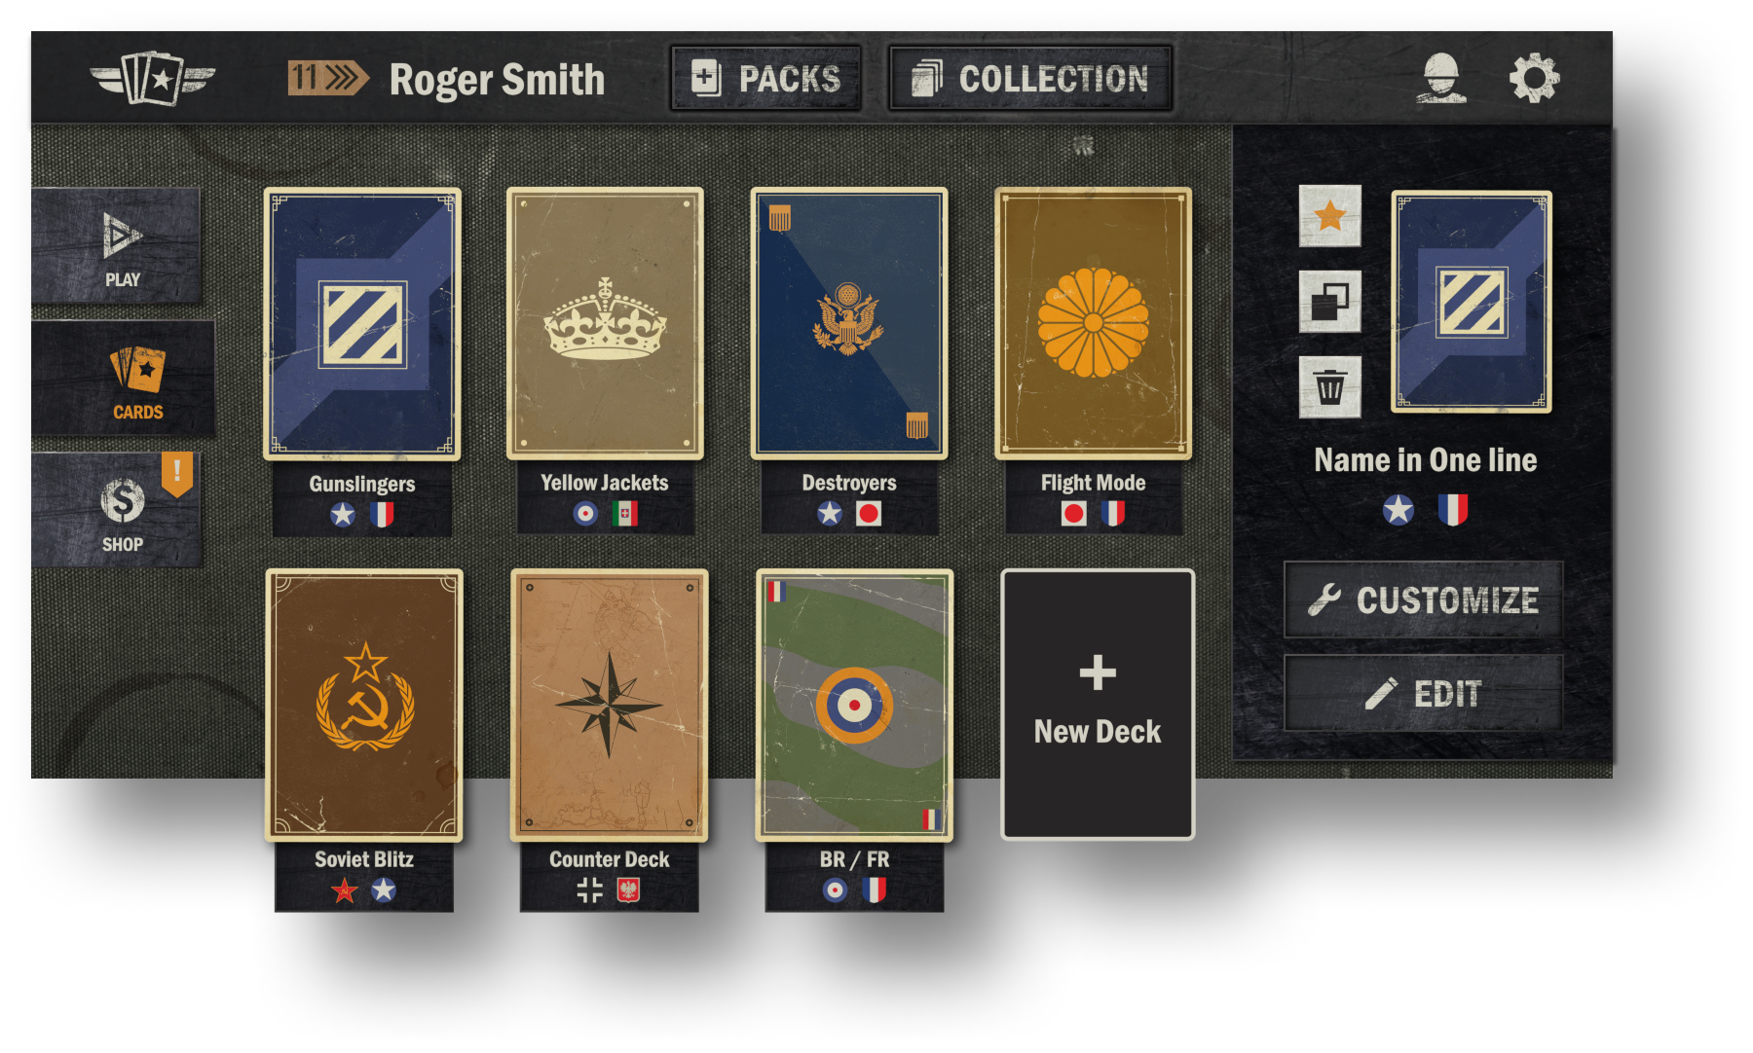The width and height of the screenshot is (1753, 1053).
Task: Select the Gunslingers deck
Action: click(x=362, y=323)
